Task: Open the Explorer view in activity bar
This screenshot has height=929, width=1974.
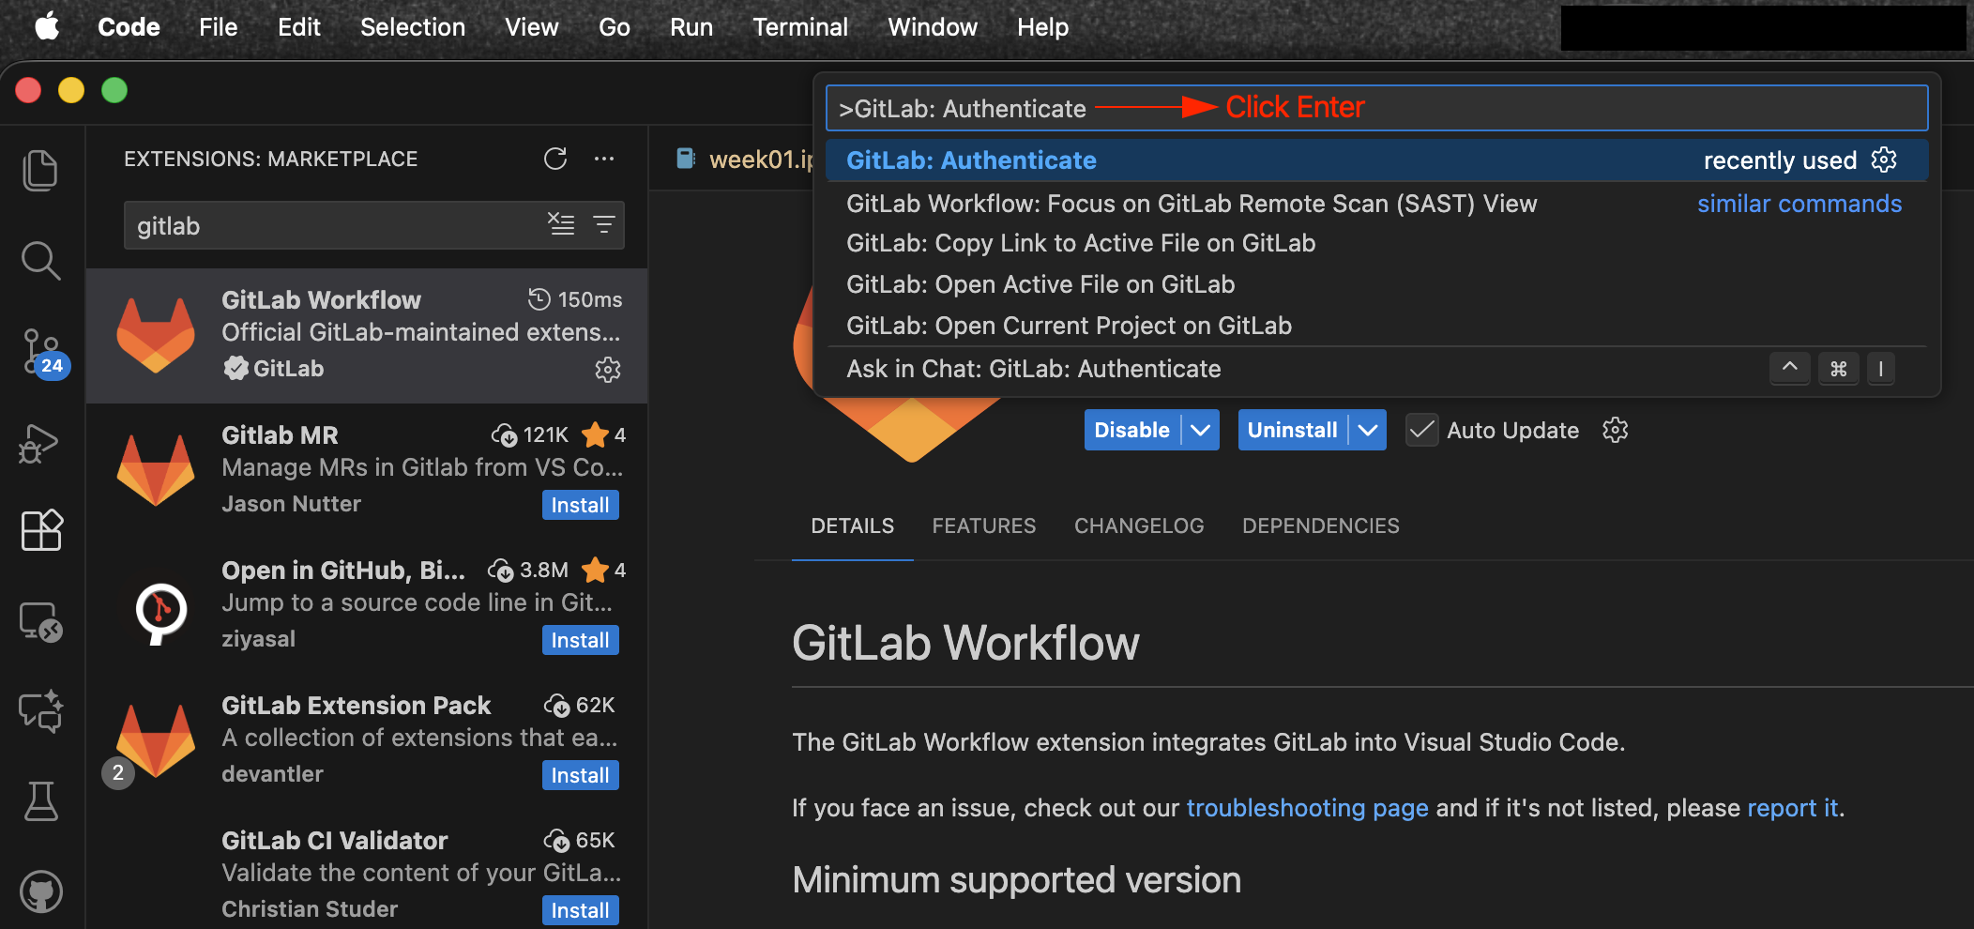Action: click(x=40, y=170)
